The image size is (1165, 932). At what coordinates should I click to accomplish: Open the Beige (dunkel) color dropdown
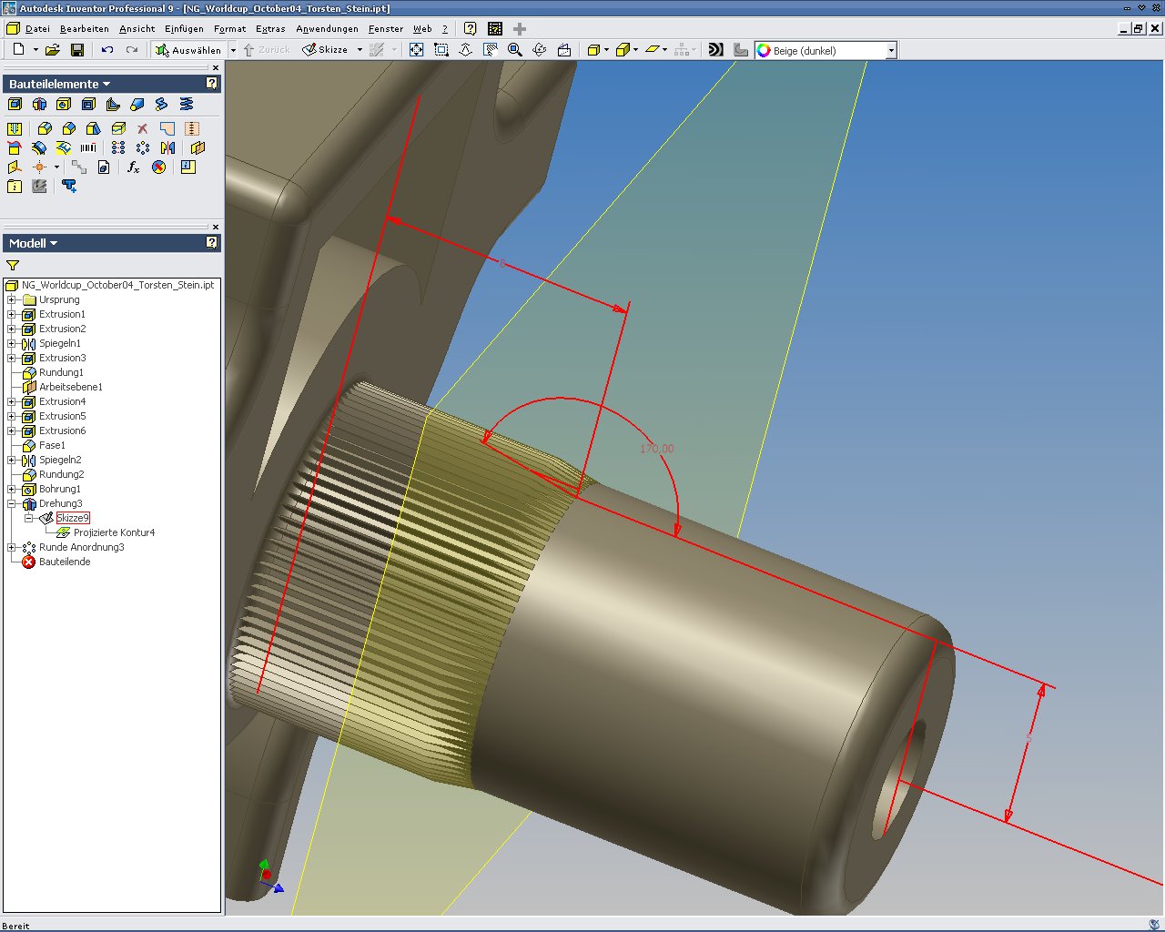891,51
